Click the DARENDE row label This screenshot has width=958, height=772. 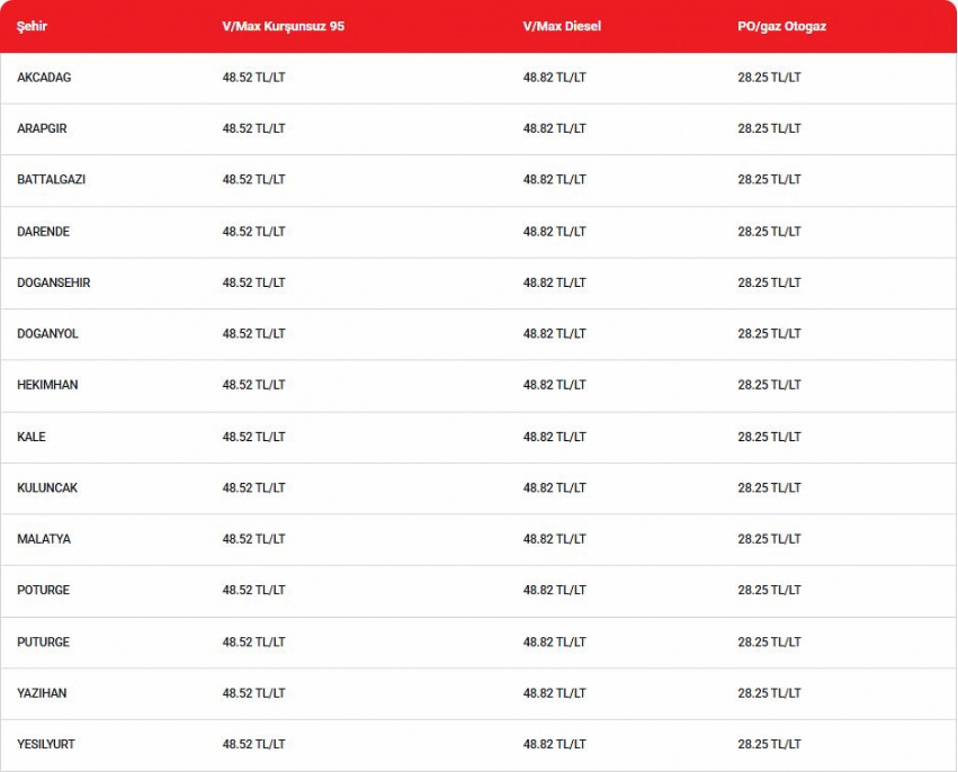coord(43,232)
